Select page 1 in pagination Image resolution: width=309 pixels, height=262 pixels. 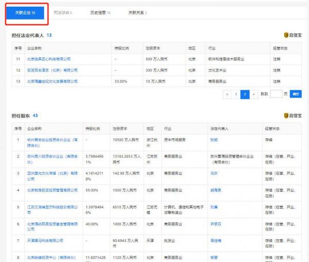pyautogui.click(x=236, y=94)
